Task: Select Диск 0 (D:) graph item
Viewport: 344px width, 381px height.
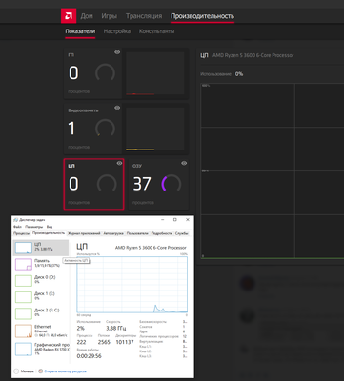Action: point(41,281)
